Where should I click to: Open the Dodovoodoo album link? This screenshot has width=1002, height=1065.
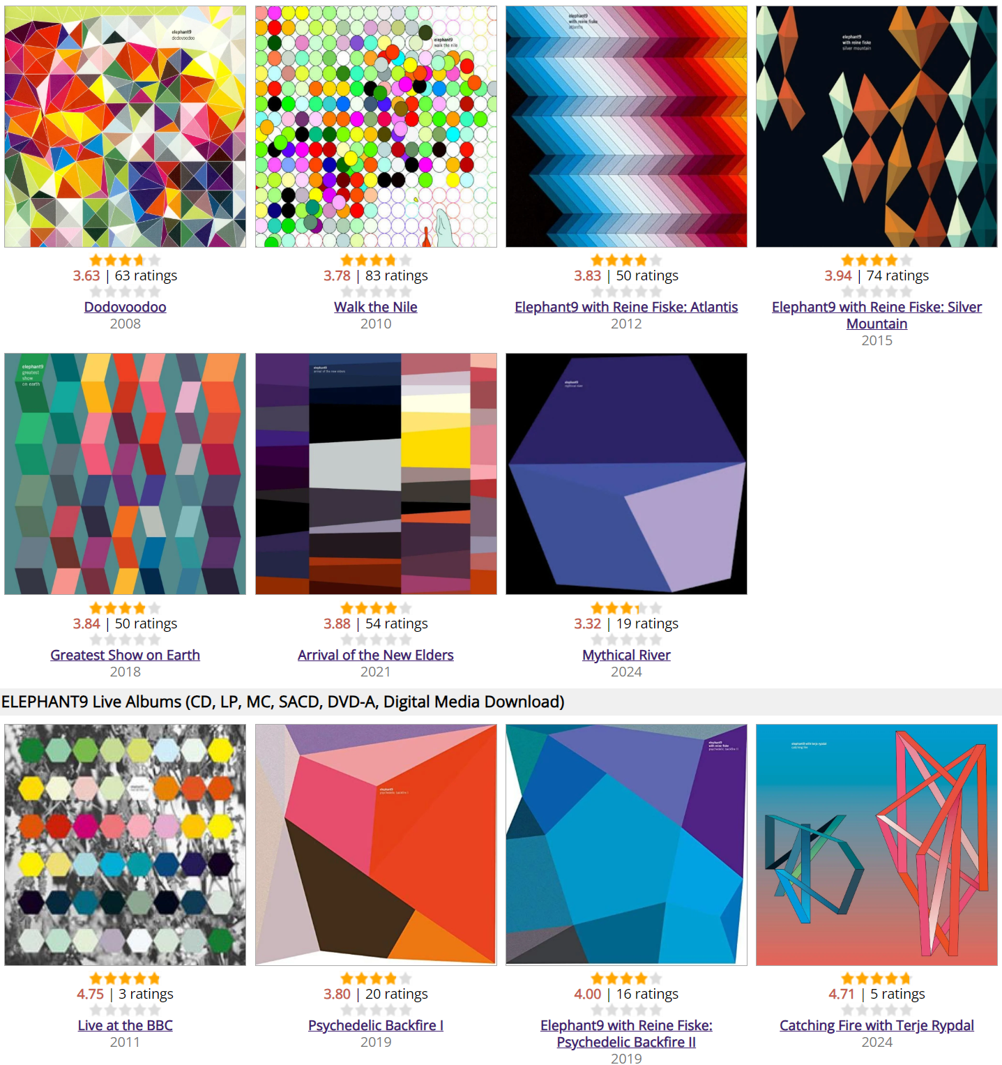[126, 307]
